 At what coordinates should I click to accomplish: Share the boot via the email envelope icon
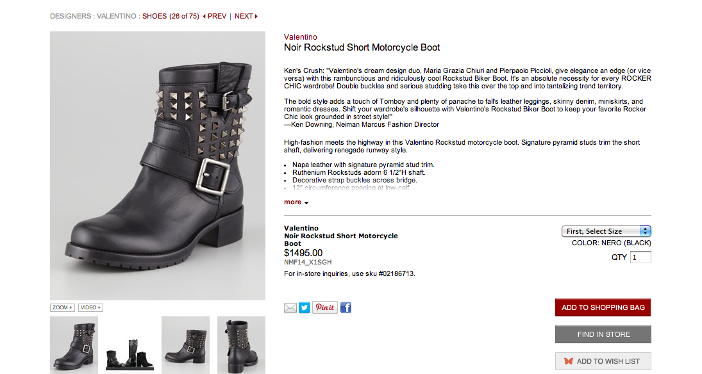pos(290,308)
